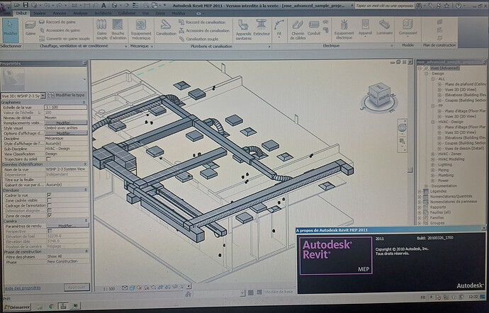Click Accessoire de gaine tool
This screenshot has width=489, height=313.
(60, 30)
